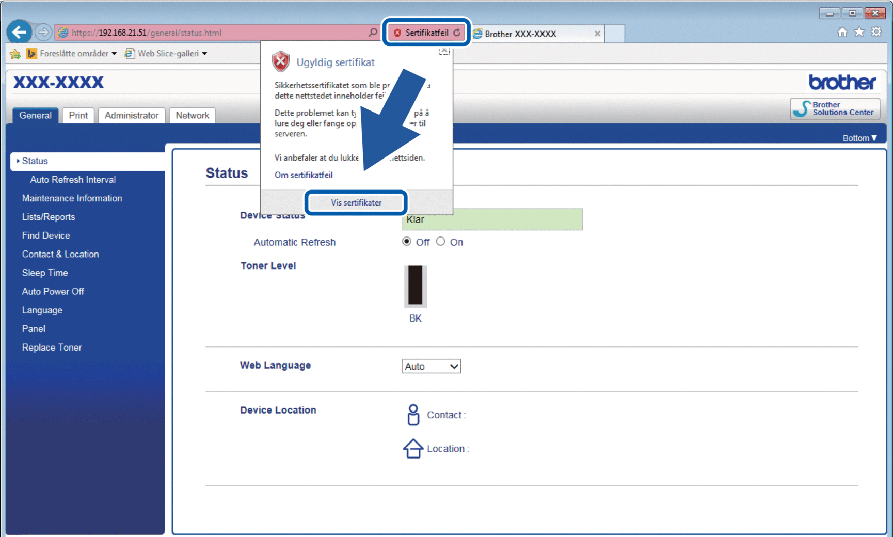
Task: Click the black BK toner level bar
Action: [416, 286]
